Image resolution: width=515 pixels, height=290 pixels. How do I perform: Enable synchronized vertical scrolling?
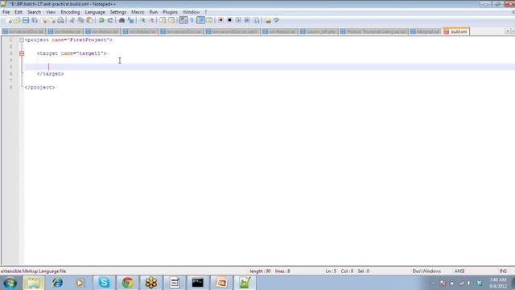tap(163, 20)
